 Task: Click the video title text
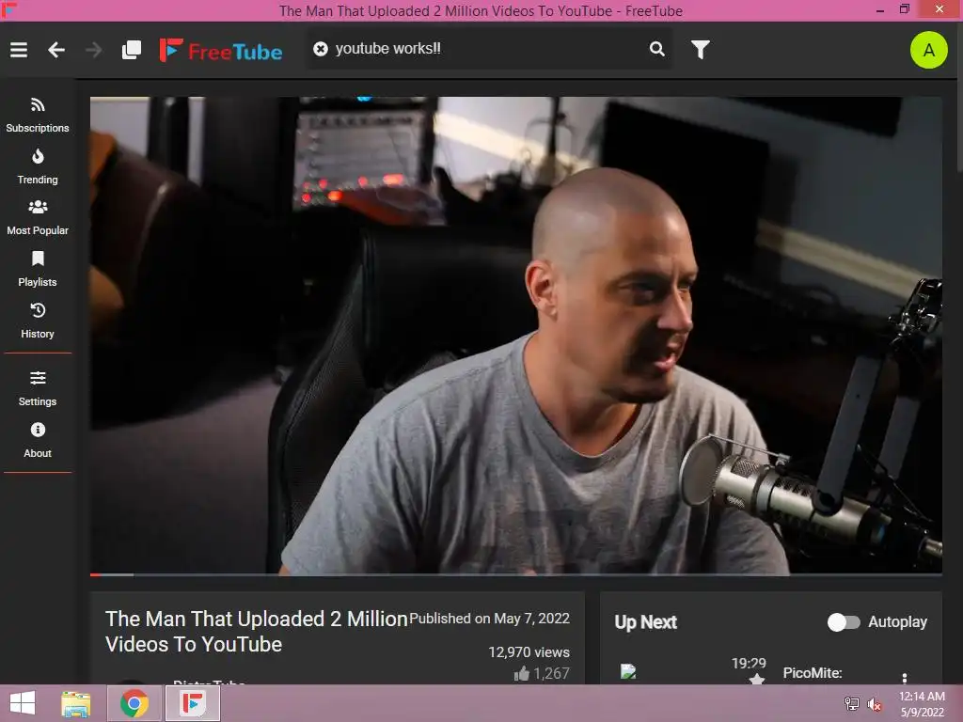click(x=256, y=631)
